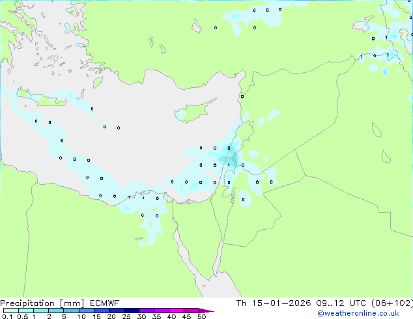Select the 0.5–1 mm legend swatch
The height and width of the screenshot is (319, 413).
pos(26,311)
